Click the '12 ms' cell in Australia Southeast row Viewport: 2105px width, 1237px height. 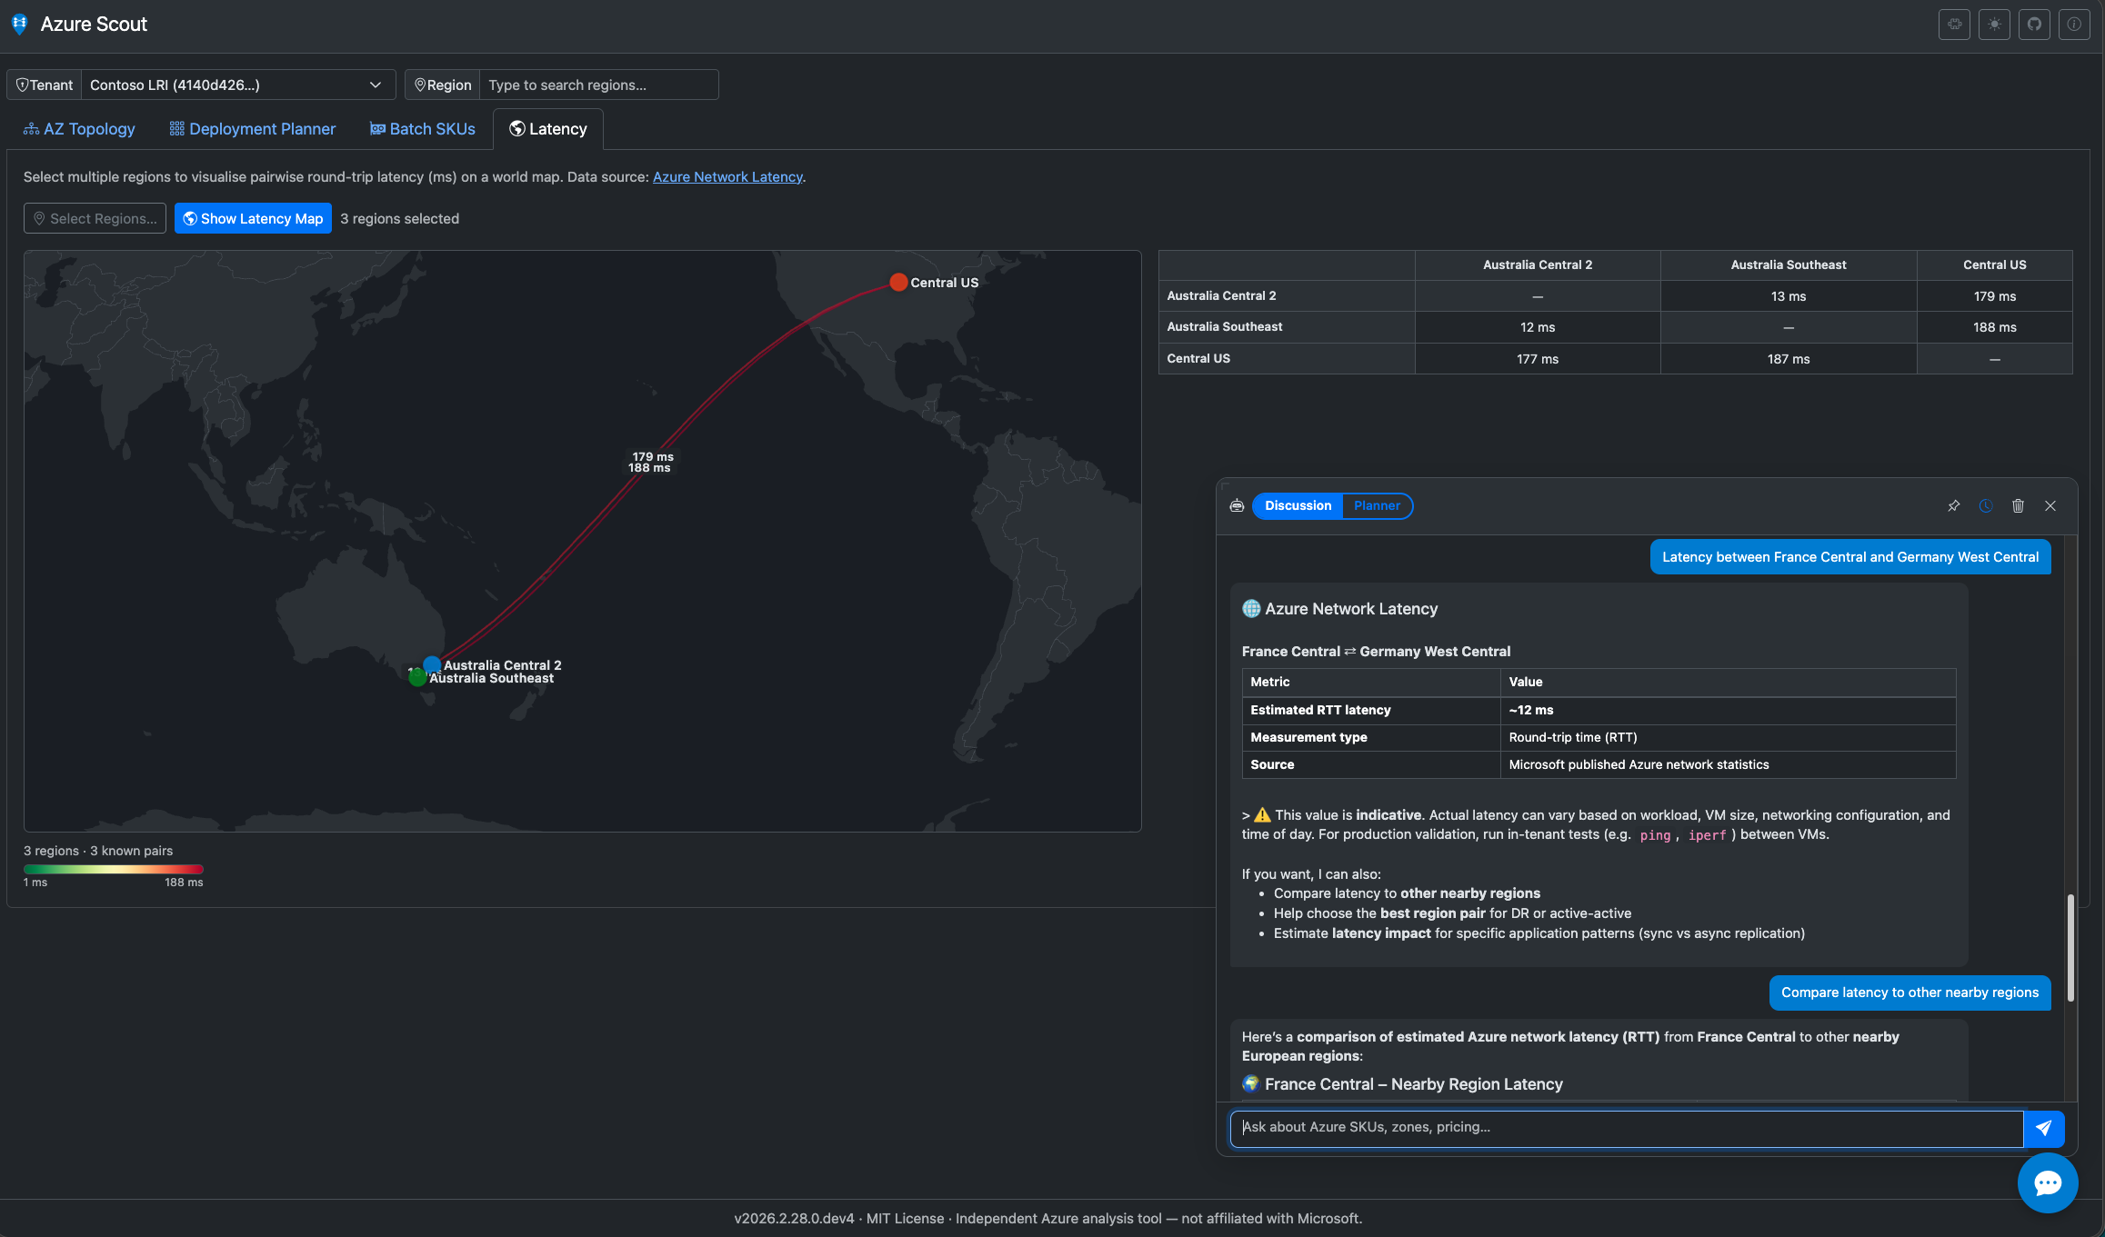[x=1538, y=327]
